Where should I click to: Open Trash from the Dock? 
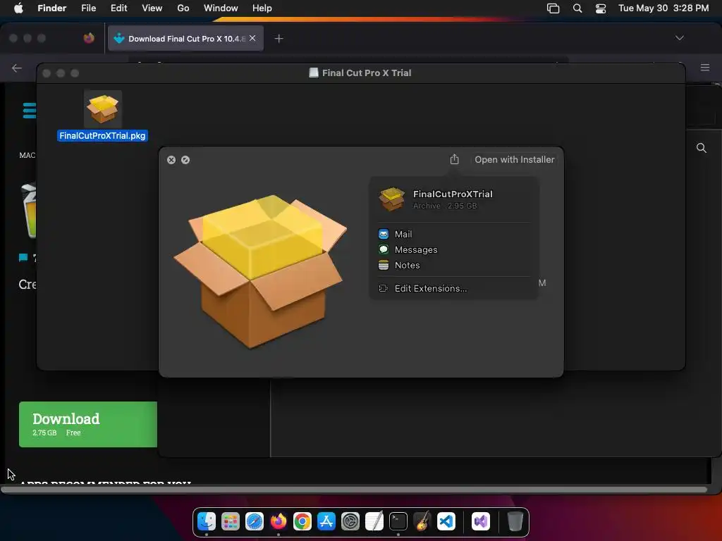515,522
